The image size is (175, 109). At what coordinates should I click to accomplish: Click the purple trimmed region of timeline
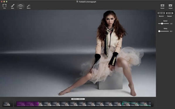[x=27, y=104]
